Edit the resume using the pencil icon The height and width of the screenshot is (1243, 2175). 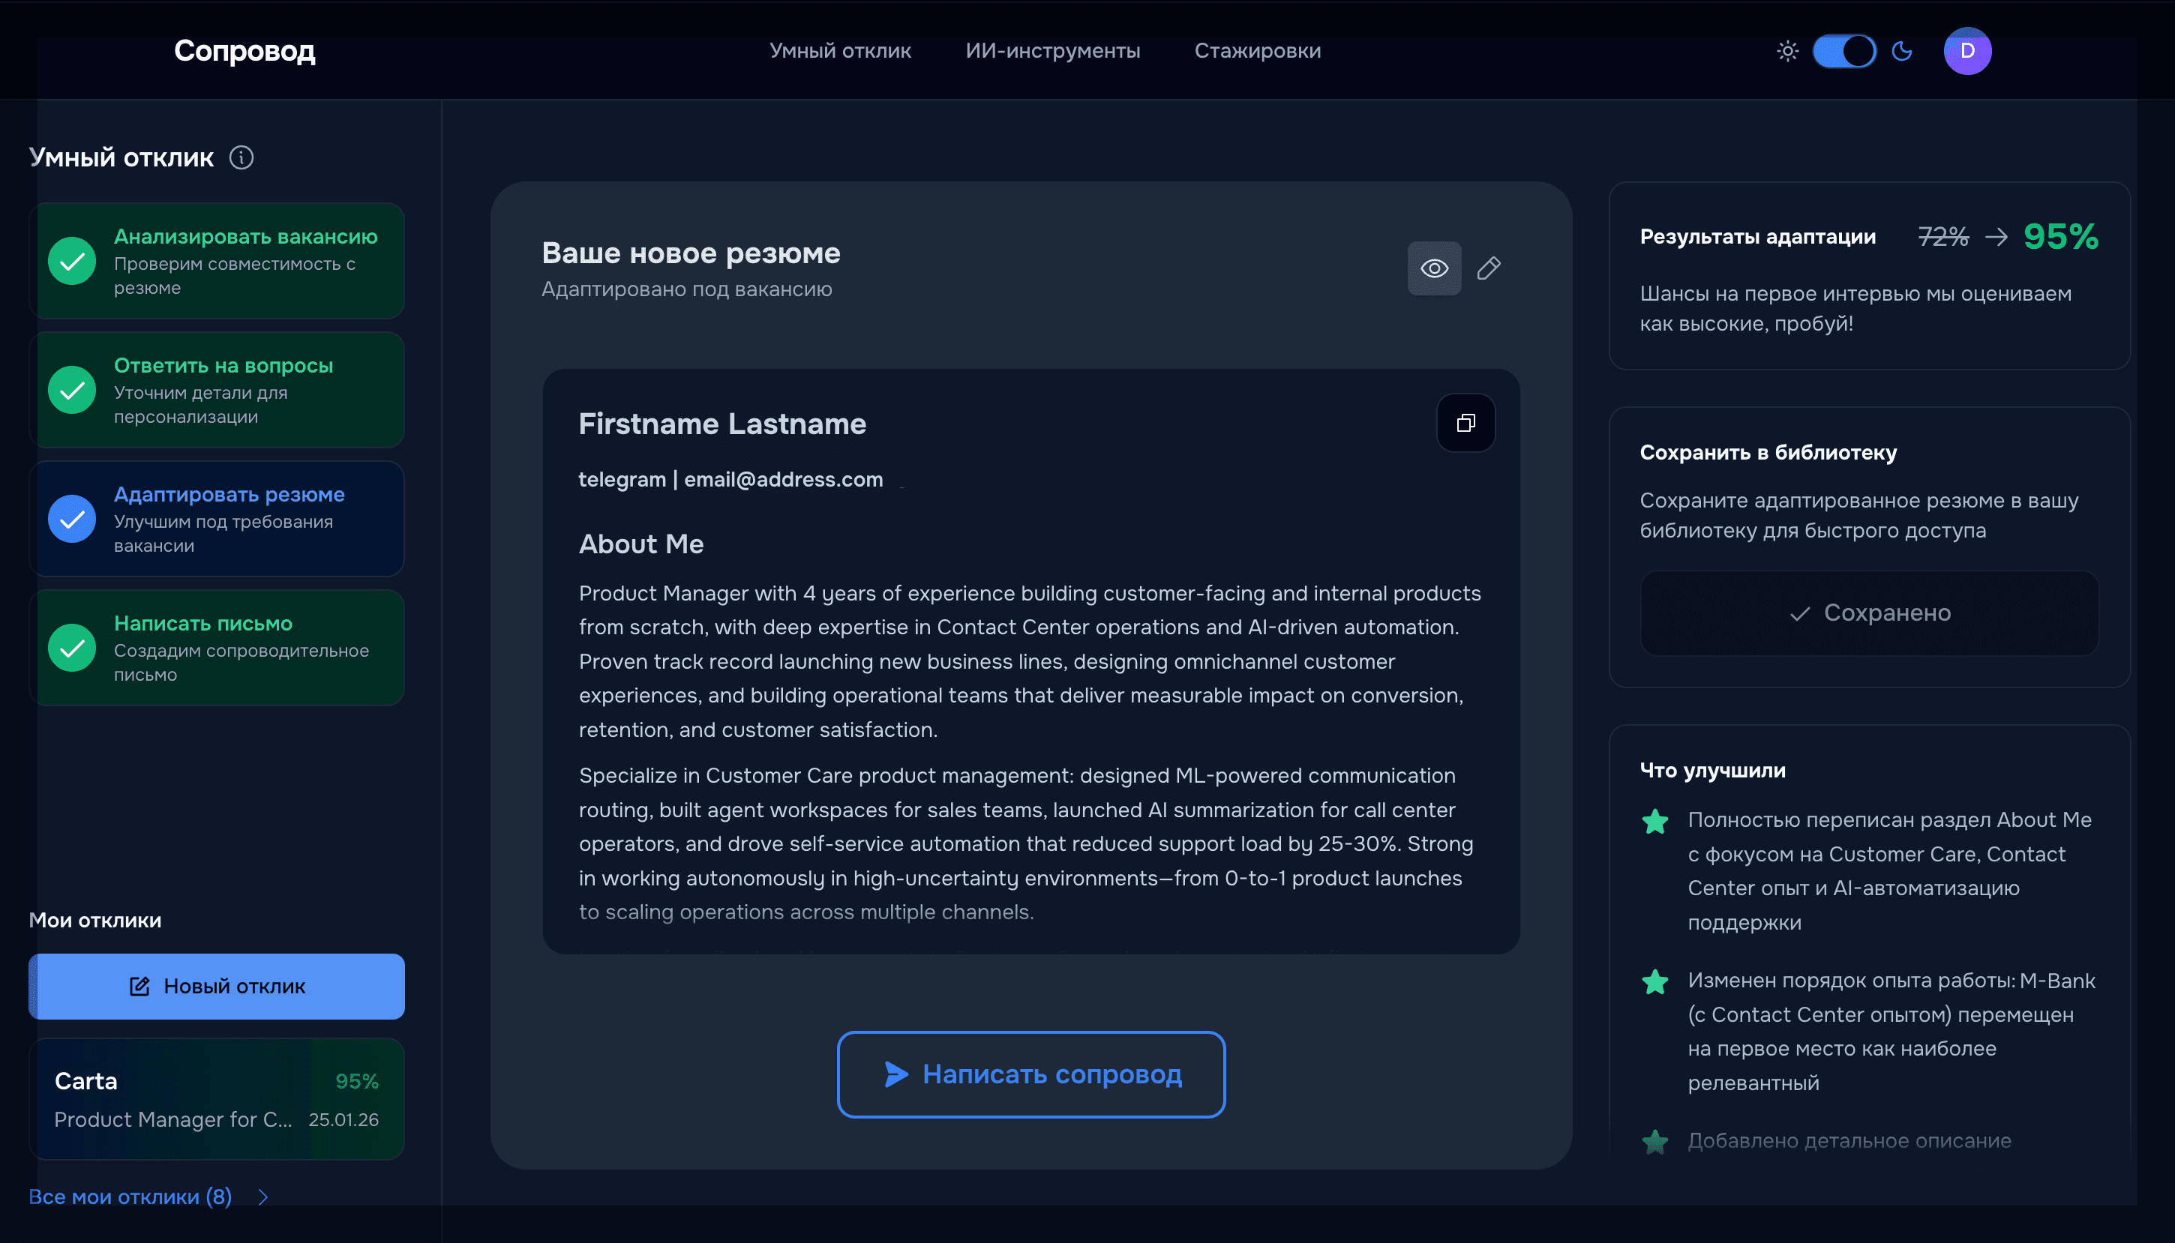click(x=1489, y=268)
